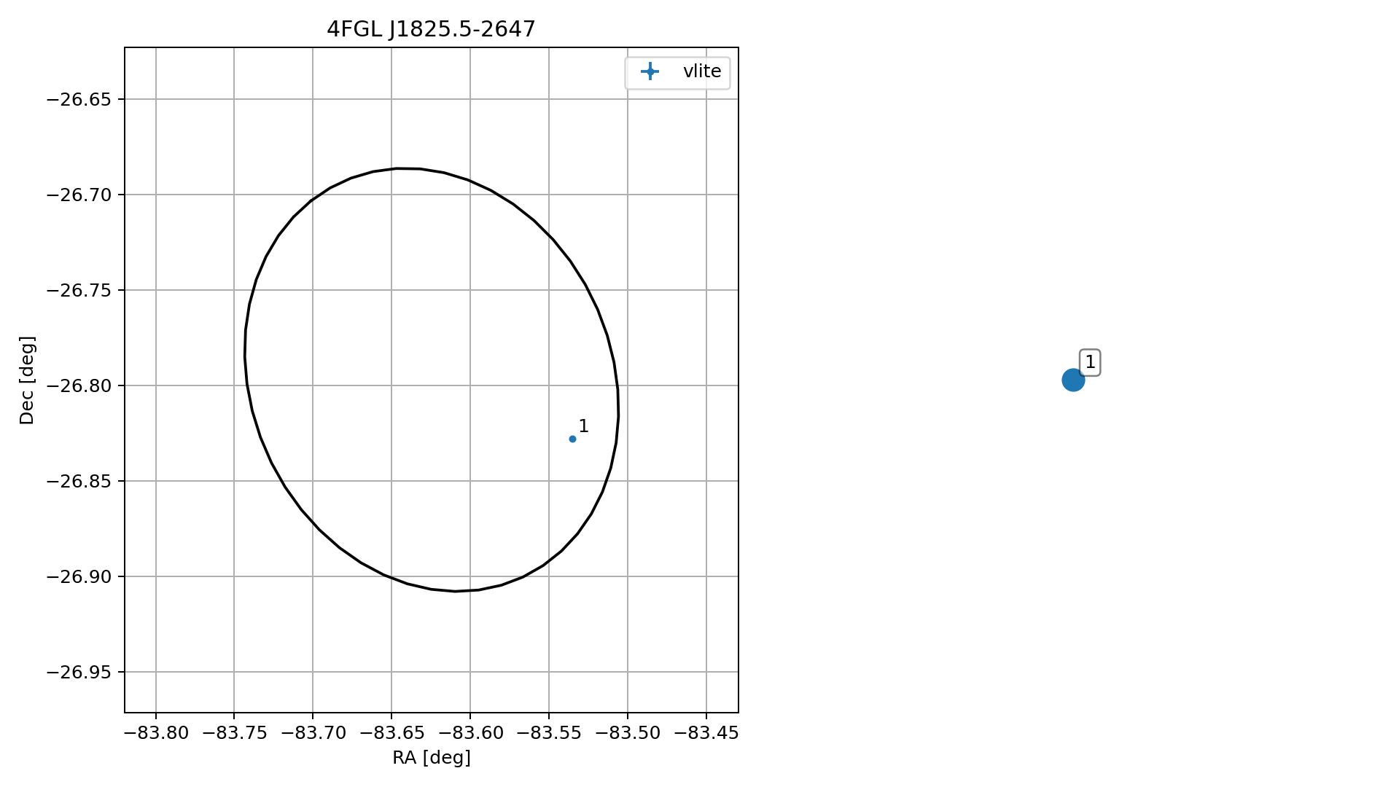Click the x-axis tick label −83.75
Image resolution: width=1399 pixels, height=787 pixels.
pos(234,733)
